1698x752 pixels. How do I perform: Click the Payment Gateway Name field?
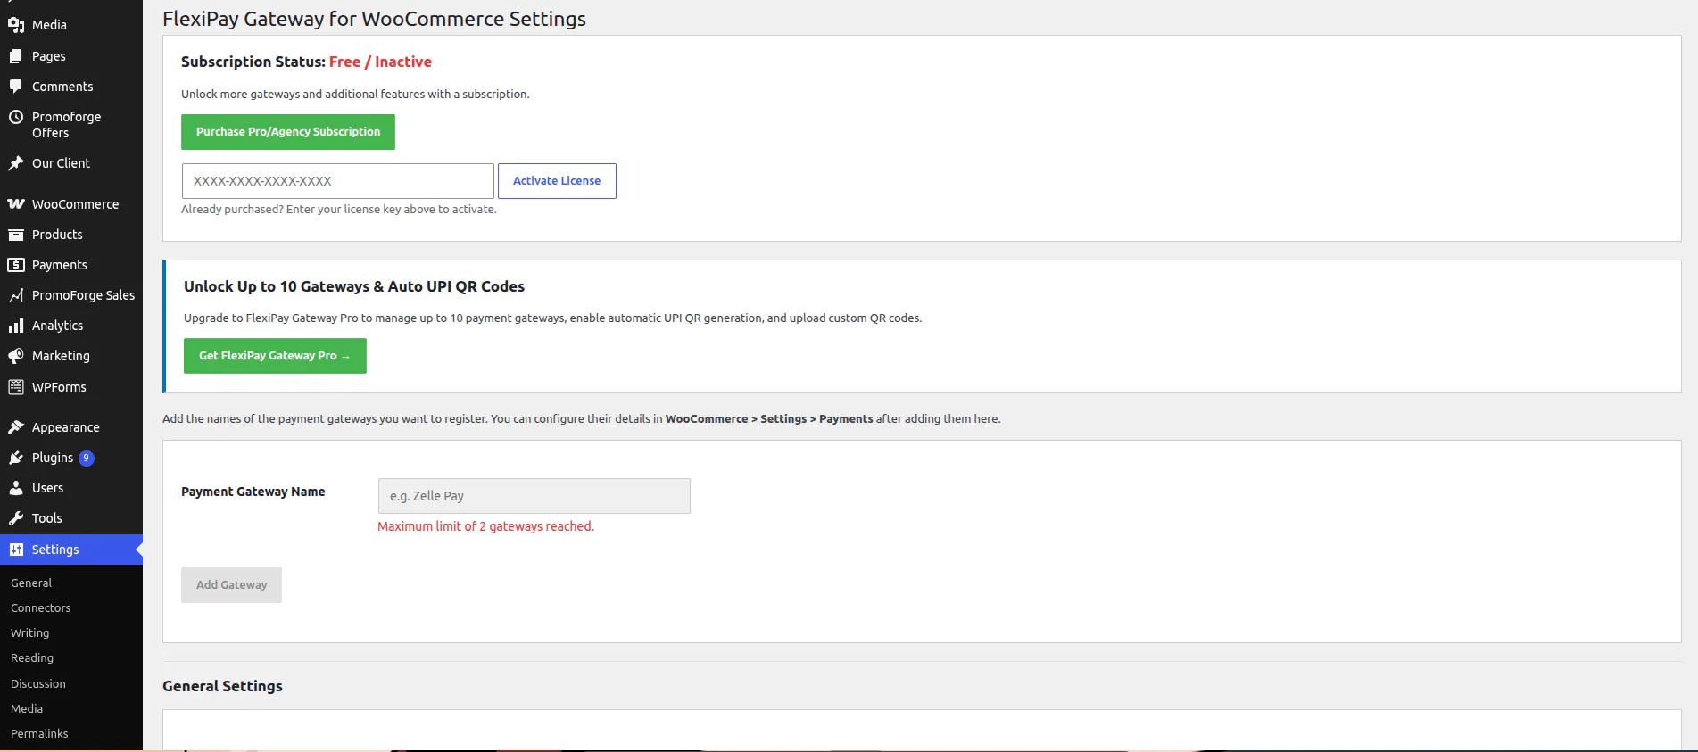point(534,496)
